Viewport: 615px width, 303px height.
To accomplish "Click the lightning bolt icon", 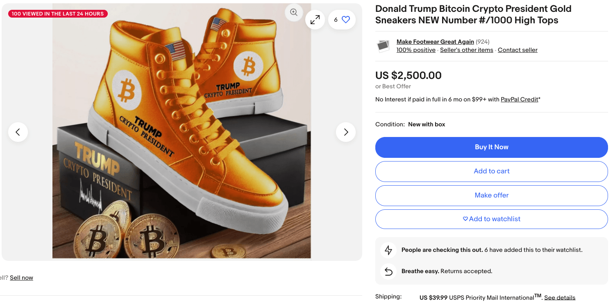I will [x=388, y=250].
